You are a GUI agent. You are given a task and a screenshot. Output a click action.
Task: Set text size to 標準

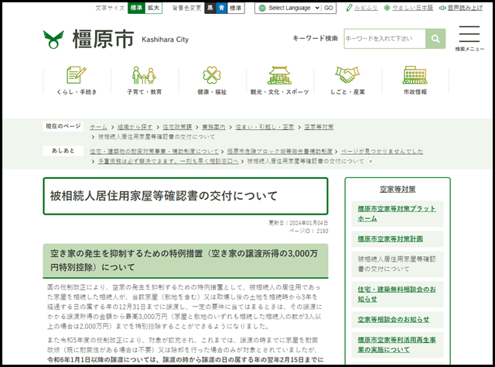click(x=136, y=8)
